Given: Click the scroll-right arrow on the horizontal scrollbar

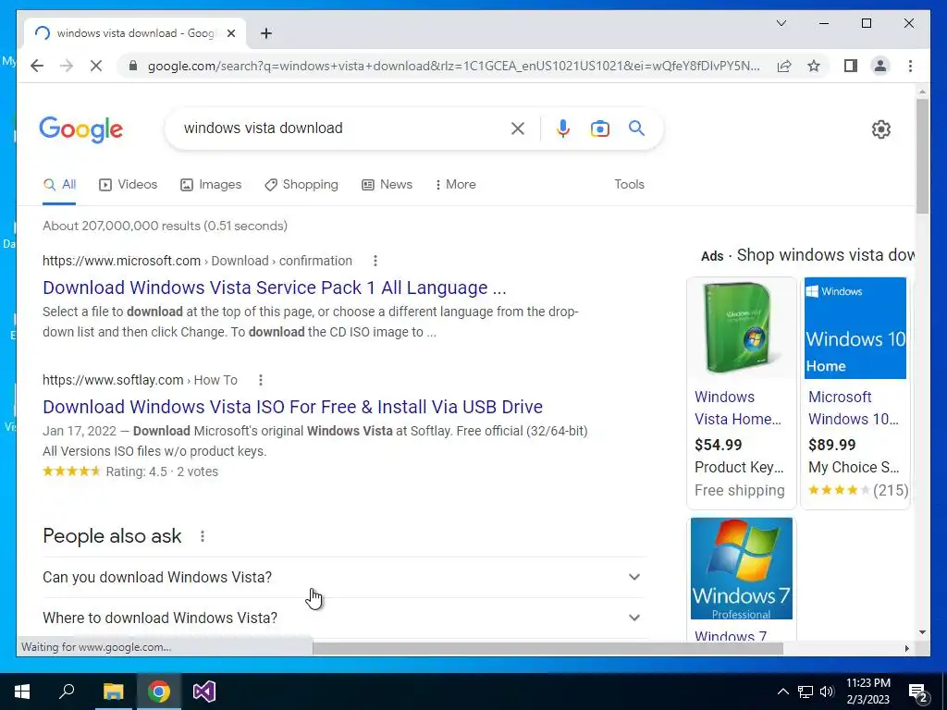Looking at the screenshot, I should pos(906,648).
